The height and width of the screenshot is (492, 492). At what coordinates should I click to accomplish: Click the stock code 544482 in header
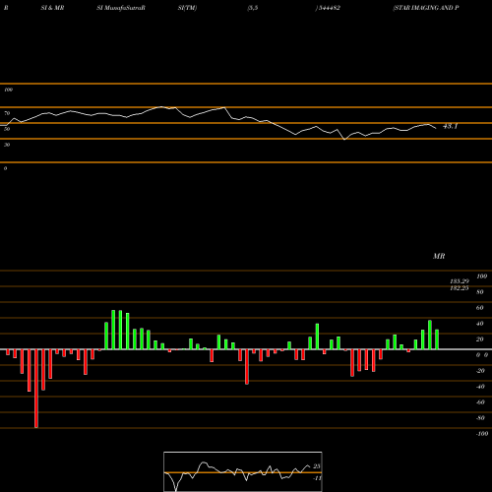pos(329,8)
